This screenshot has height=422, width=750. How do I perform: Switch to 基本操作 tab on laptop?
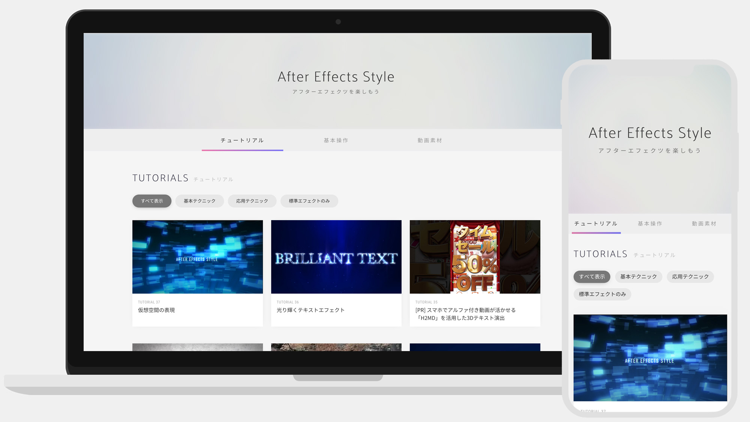[x=336, y=140]
